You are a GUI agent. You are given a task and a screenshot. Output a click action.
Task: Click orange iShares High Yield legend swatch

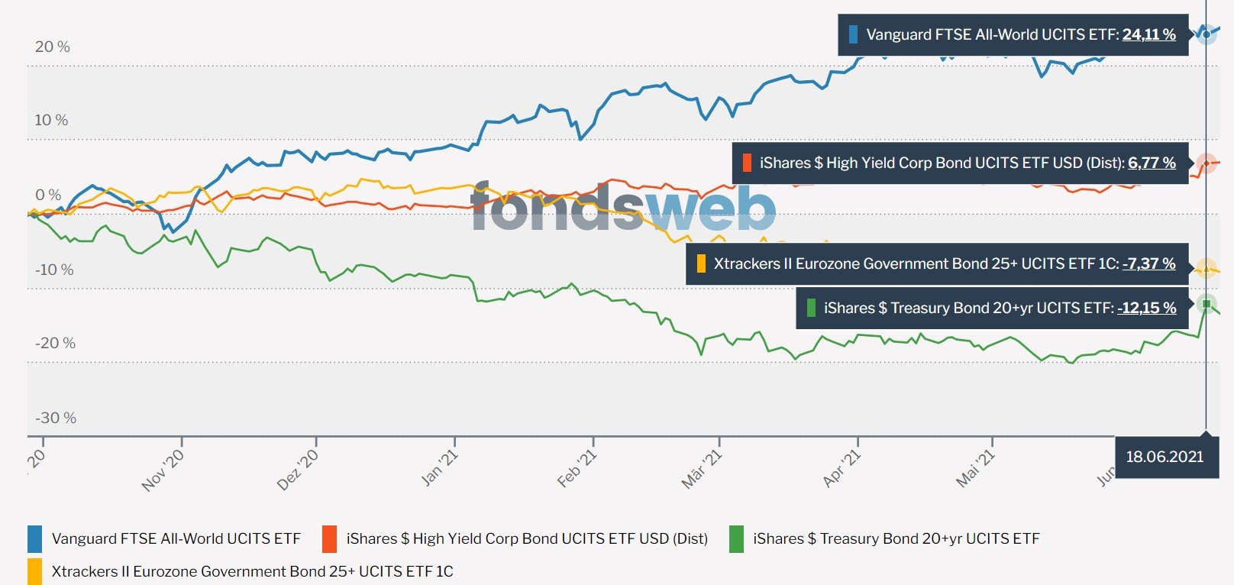(330, 538)
